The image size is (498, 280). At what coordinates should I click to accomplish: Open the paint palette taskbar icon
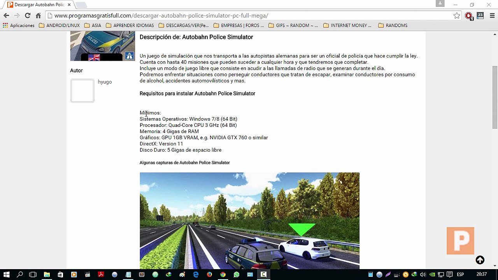click(x=182, y=274)
